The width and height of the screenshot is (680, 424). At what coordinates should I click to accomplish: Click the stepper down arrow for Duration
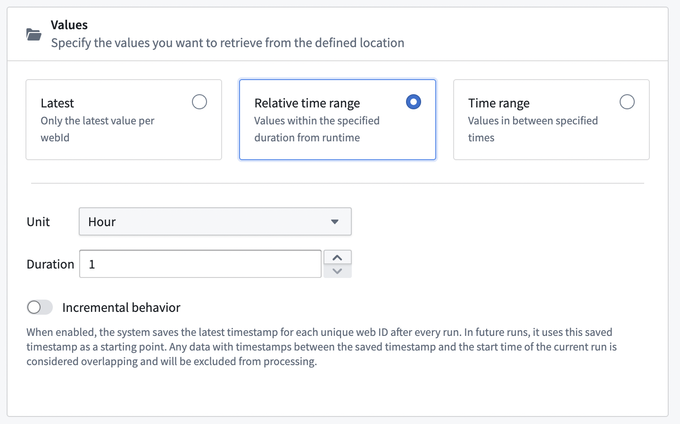(337, 271)
